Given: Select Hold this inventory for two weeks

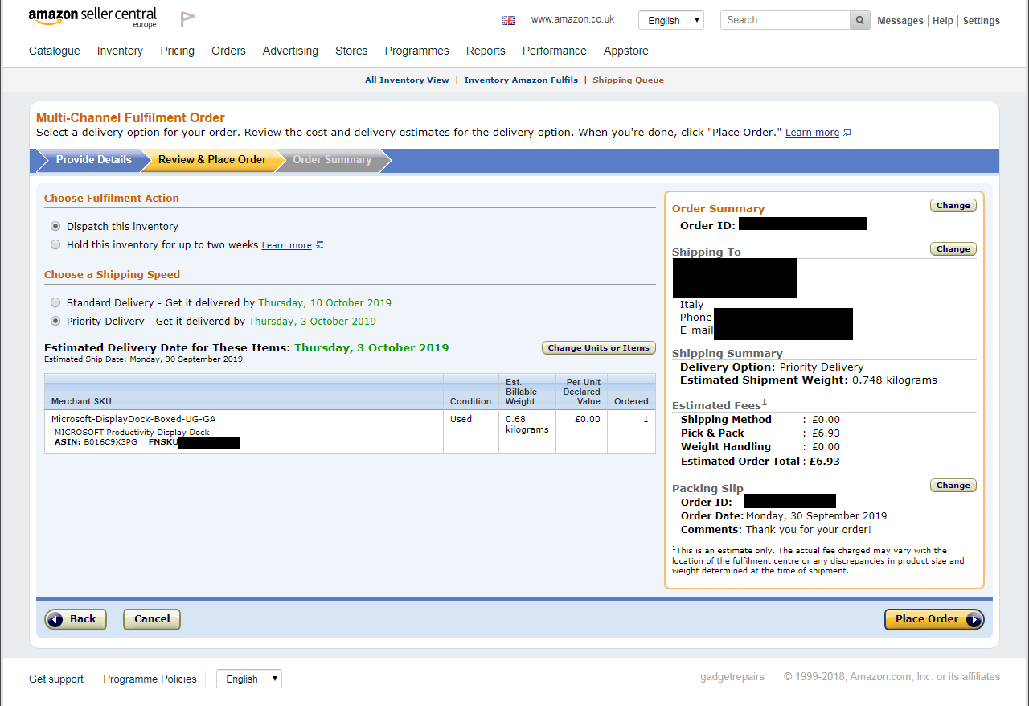Looking at the screenshot, I should (x=55, y=244).
